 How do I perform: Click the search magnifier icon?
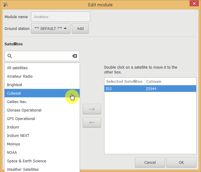click(x=10, y=56)
